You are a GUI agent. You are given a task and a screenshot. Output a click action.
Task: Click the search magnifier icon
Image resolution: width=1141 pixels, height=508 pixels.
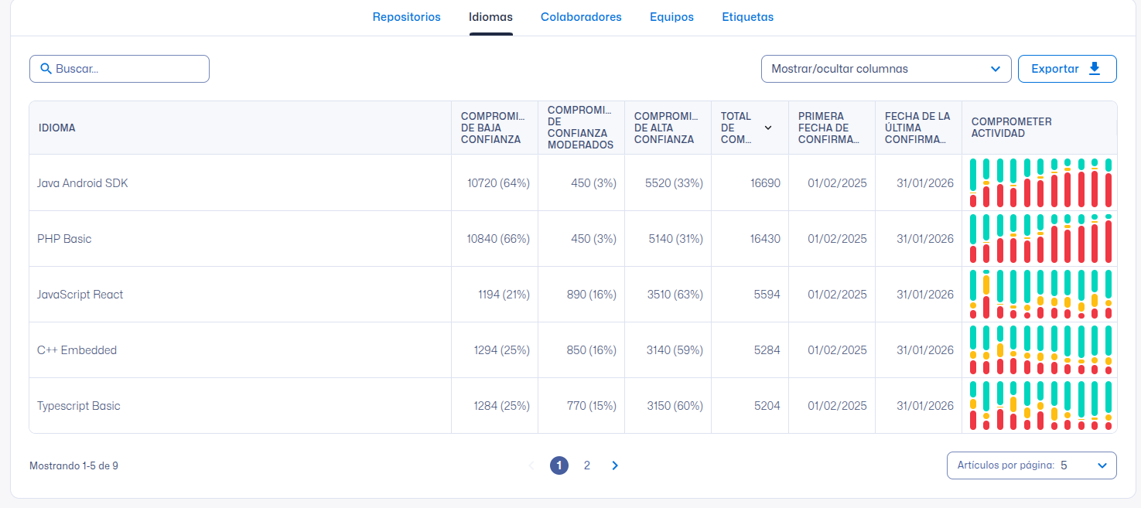[46, 69]
